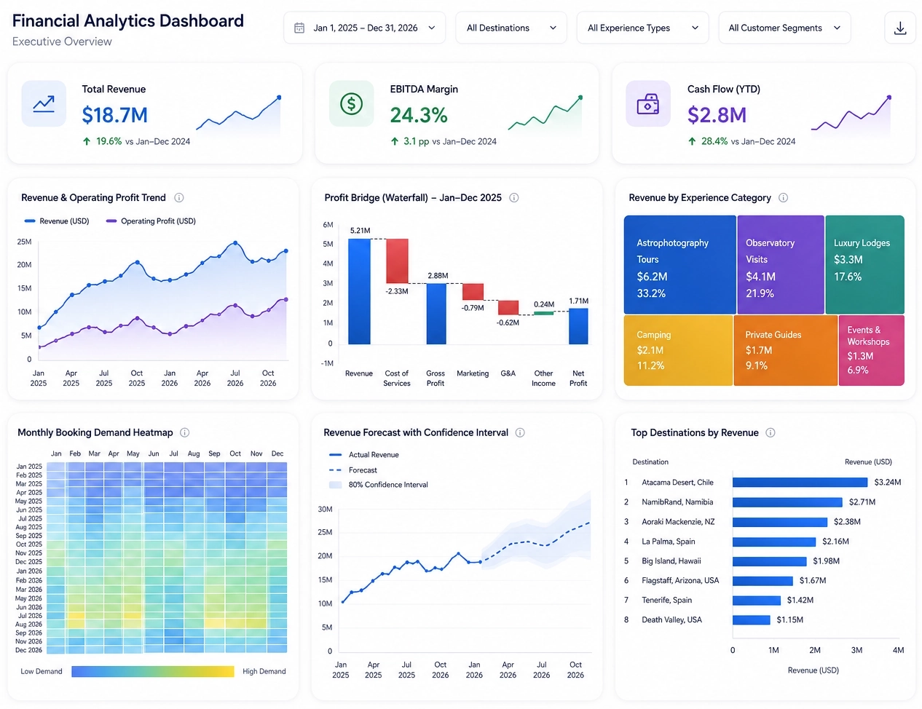922x709 pixels.
Task: Click the High Demand legend label
Action: tap(264, 671)
